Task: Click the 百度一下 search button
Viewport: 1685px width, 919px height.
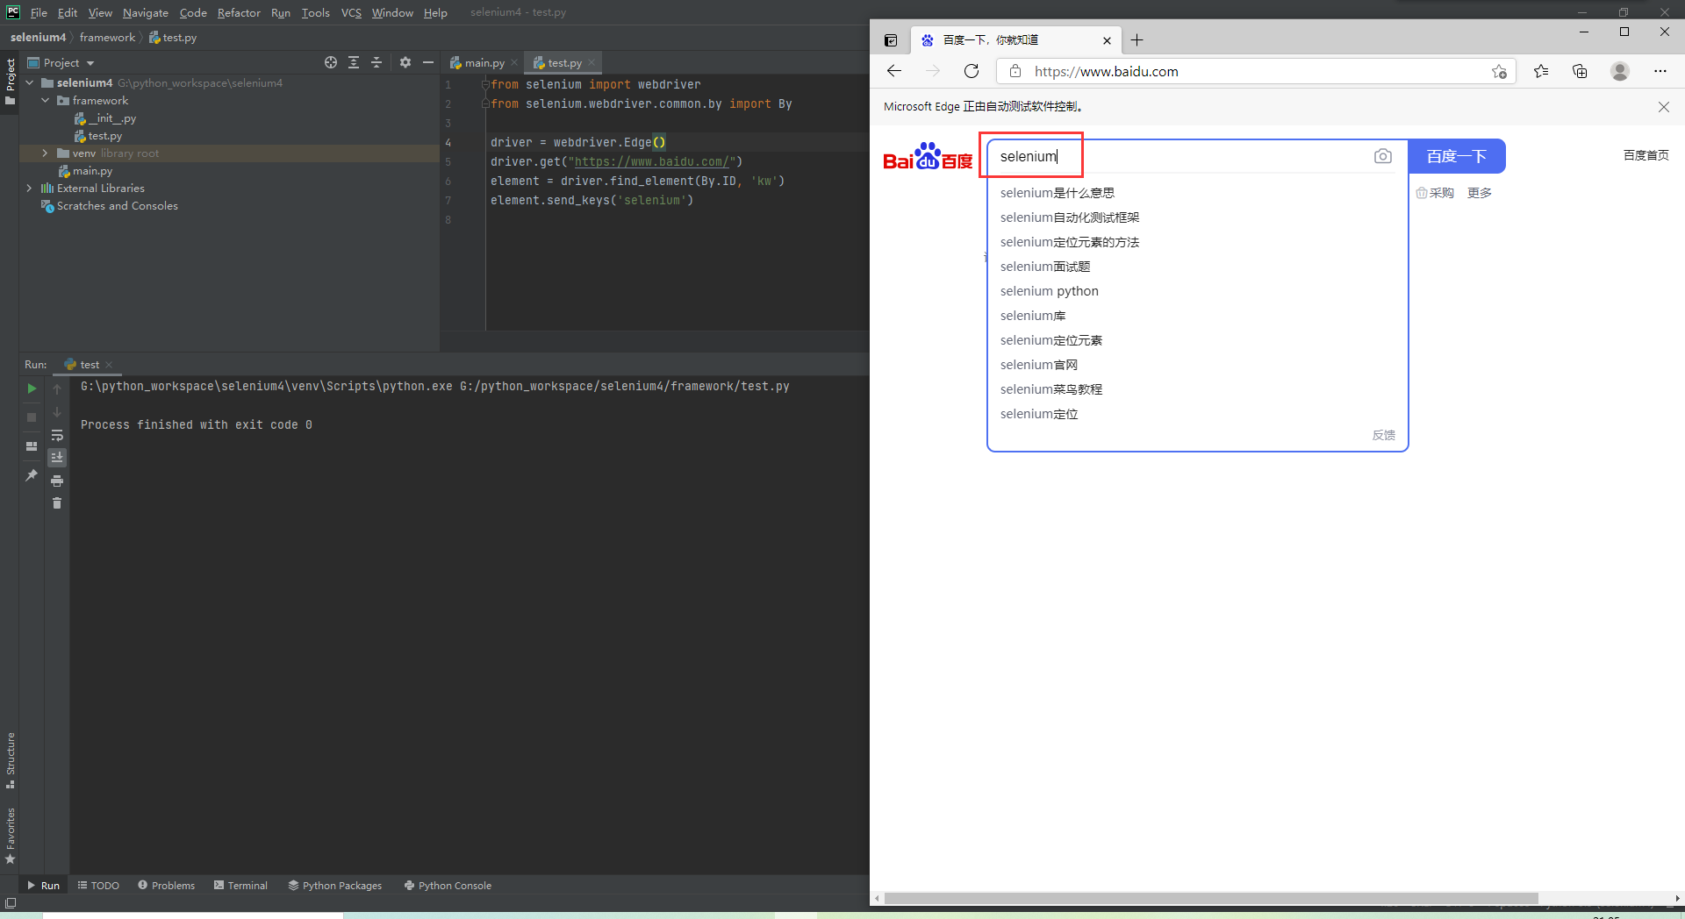Action: coord(1456,155)
